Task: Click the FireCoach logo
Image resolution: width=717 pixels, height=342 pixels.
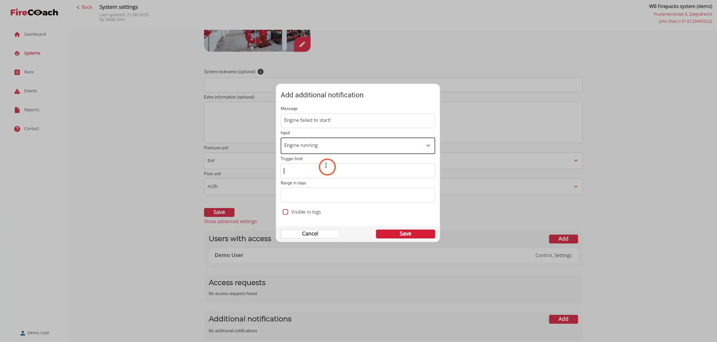Action: pos(34,12)
